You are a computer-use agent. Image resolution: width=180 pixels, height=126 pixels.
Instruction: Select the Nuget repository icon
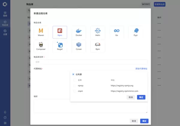(x=60, y=46)
